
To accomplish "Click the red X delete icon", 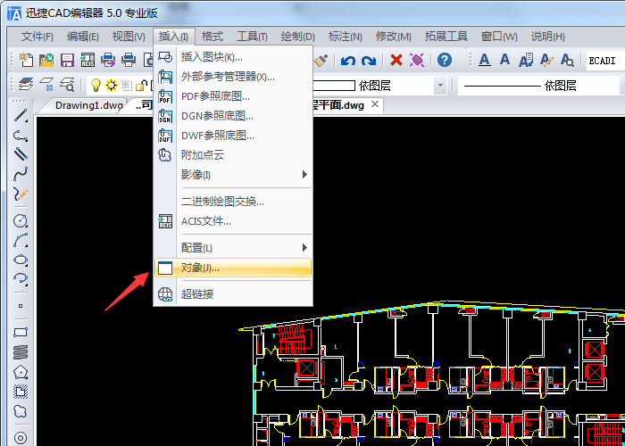I will [x=396, y=60].
